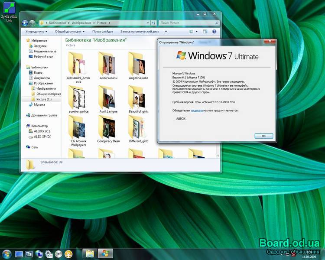This screenshot has height=260, width=325.
Task: Click the Поиск Picture search field
Action: click(184, 23)
